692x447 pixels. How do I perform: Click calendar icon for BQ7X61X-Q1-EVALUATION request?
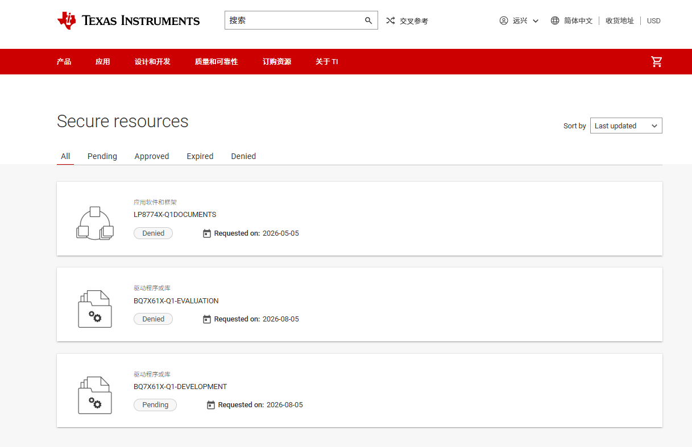(207, 319)
